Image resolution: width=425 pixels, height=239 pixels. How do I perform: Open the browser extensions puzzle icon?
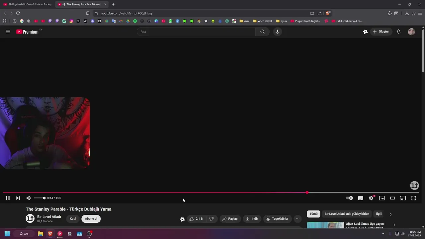click(389, 13)
